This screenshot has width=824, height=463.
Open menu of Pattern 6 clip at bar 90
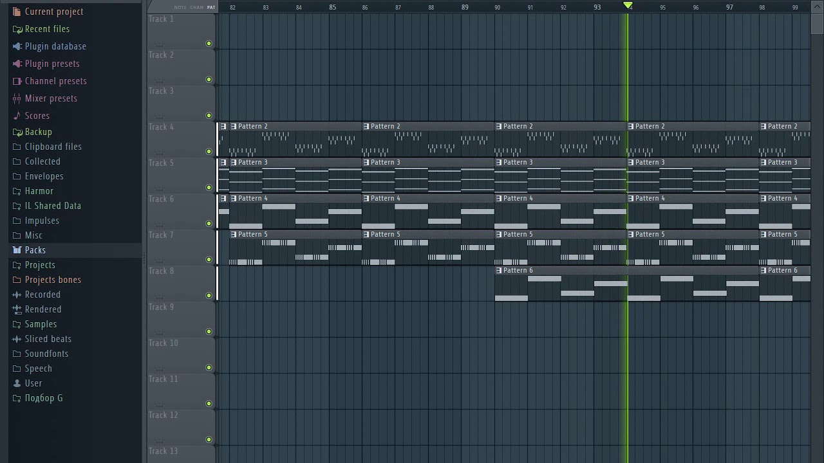tap(499, 271)
